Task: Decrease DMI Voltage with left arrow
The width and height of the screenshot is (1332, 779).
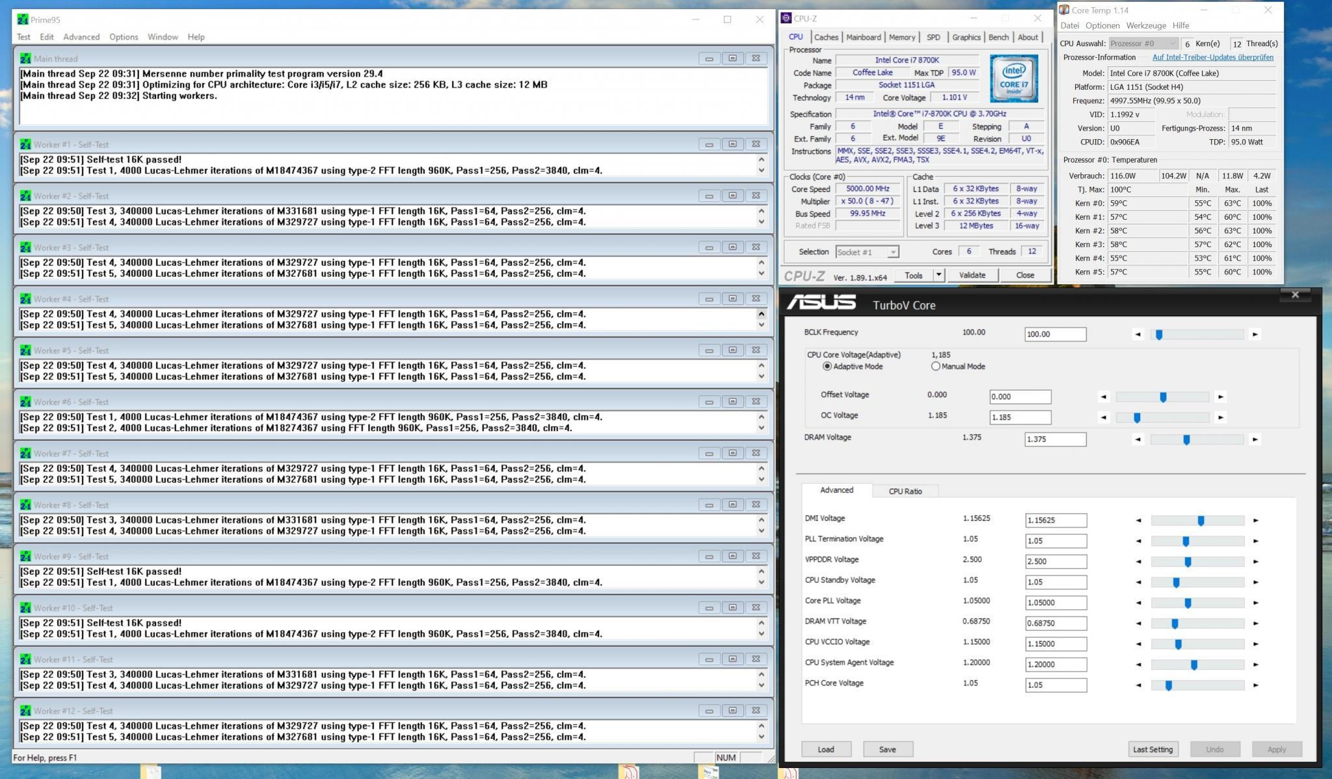Action: (x=1138, y=520)
